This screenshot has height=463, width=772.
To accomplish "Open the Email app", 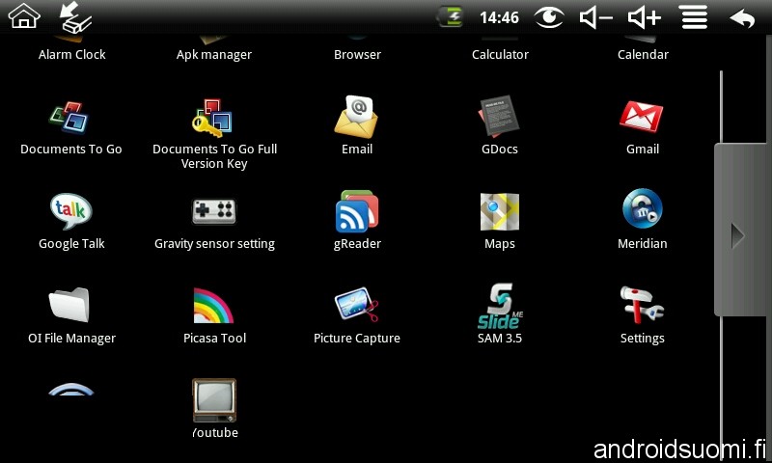I will point(356,117).
